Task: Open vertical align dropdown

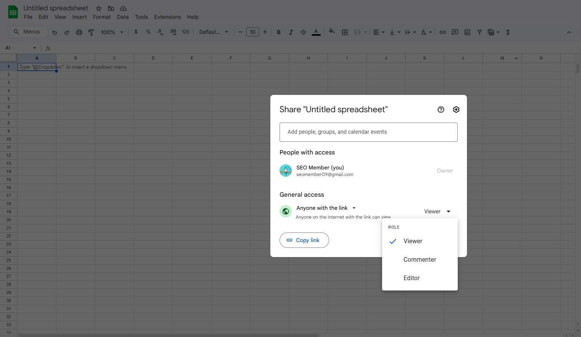Action: (x=395, y=32)
